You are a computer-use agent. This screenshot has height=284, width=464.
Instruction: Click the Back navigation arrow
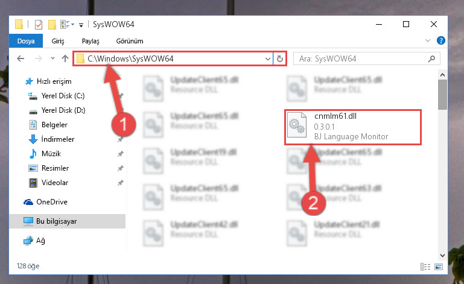tap(21, 58)
